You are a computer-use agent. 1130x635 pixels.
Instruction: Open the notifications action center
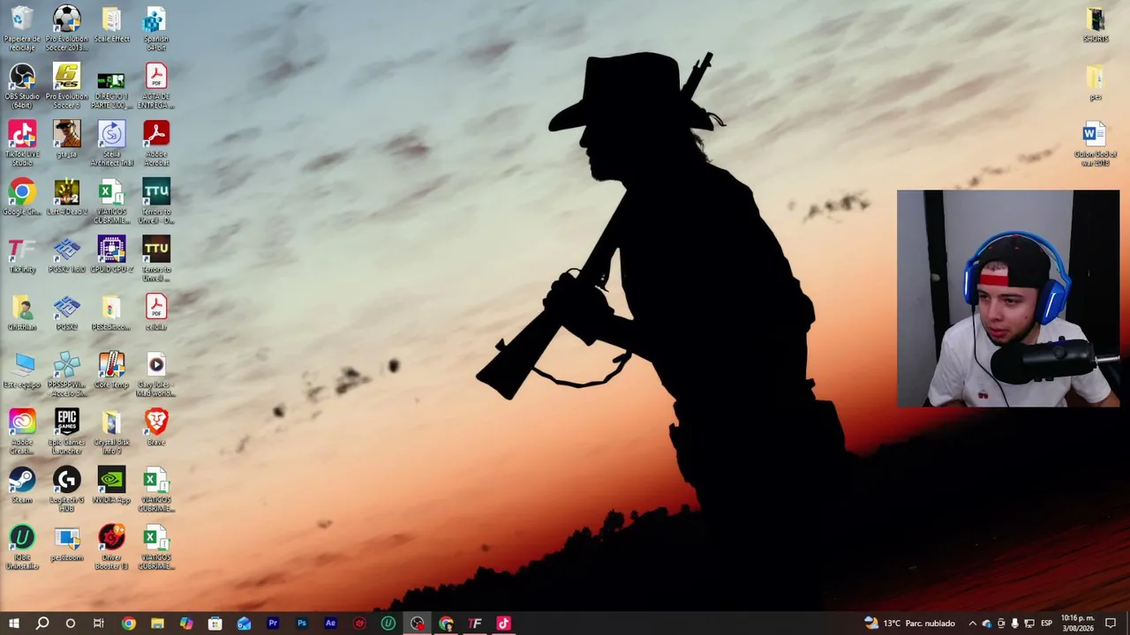[x=1111, y=624]
